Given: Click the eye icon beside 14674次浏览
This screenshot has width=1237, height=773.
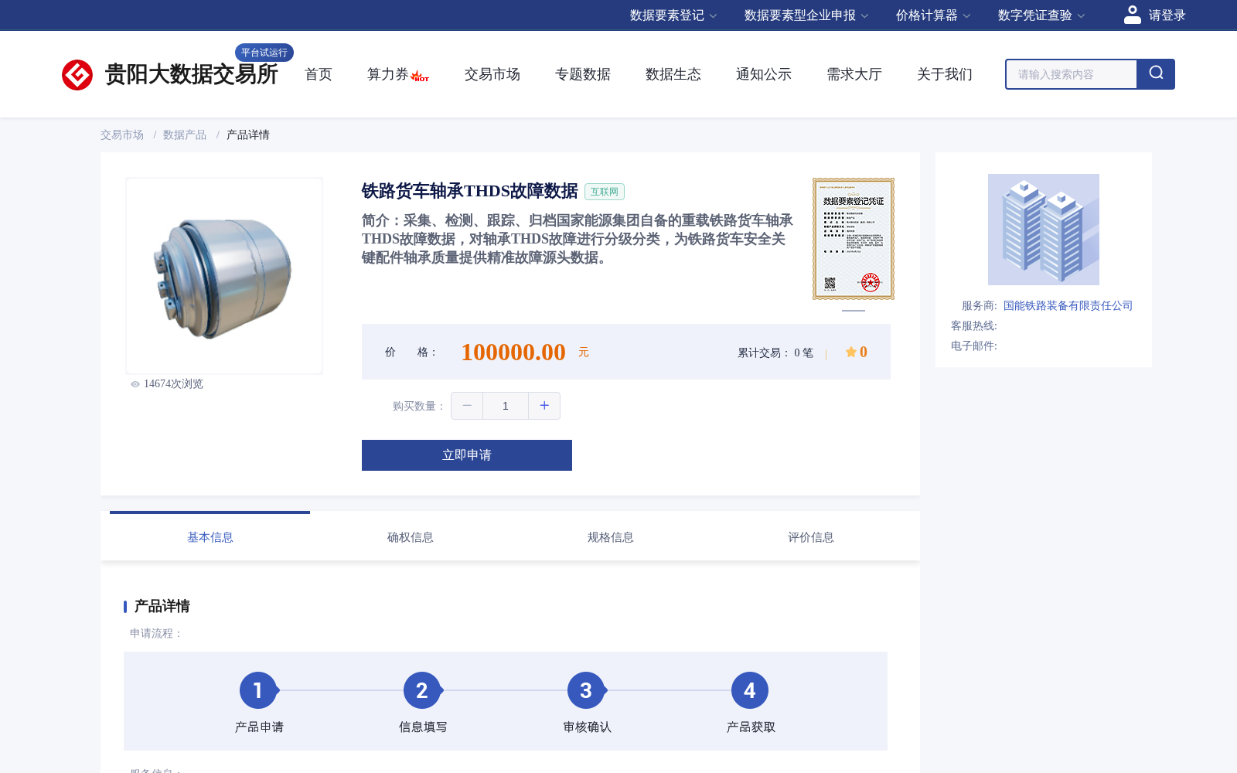Looking at the screenshot, I should (135, 384).
